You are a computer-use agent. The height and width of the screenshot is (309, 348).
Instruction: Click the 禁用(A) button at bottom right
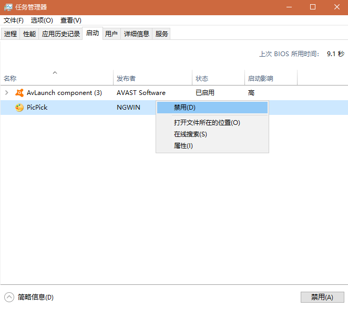(322, 297)
